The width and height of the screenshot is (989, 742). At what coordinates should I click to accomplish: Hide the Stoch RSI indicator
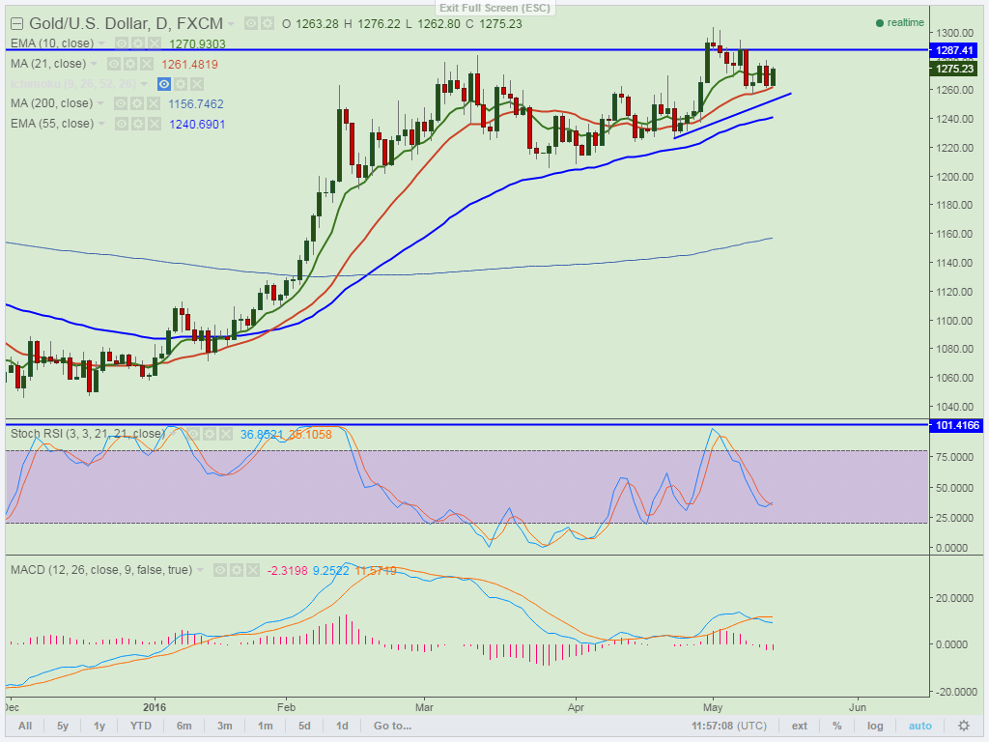(193, 434)
